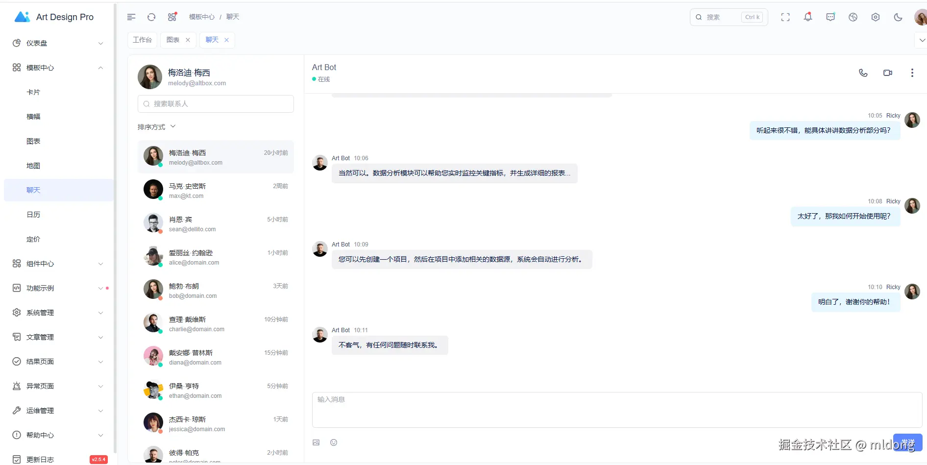Open the 定价 menu item

pyautogui.click(x=59, y=239)
